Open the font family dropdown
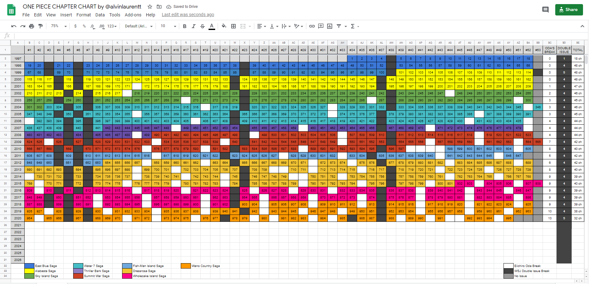The image size is (589, 284). [139, 26]
